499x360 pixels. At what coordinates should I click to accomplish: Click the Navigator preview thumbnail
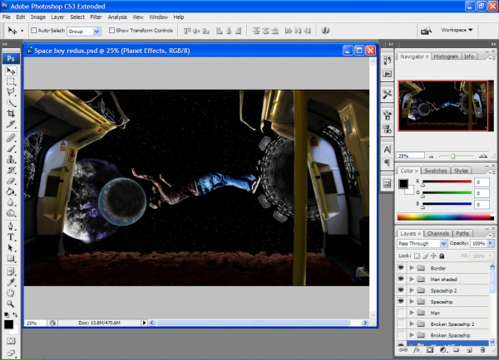[446, 105]
